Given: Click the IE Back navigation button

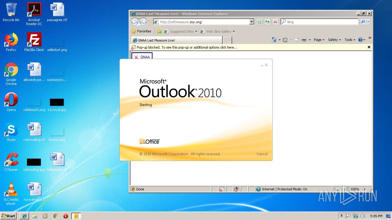Looking at the screenshot, I should pos(134,22).
